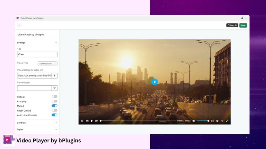Open player settings gear icon

[217, 121]
